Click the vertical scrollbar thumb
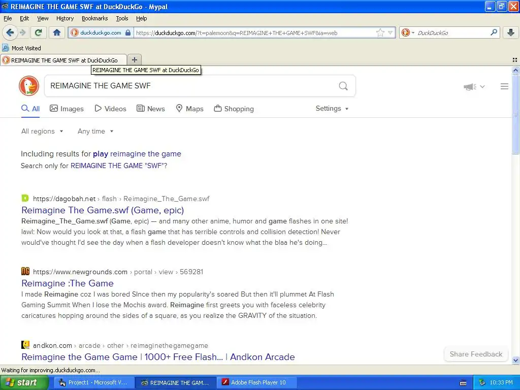 point(515,114)
